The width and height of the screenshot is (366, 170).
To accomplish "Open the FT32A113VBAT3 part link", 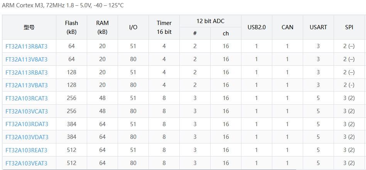I will (x=26, y=85).
